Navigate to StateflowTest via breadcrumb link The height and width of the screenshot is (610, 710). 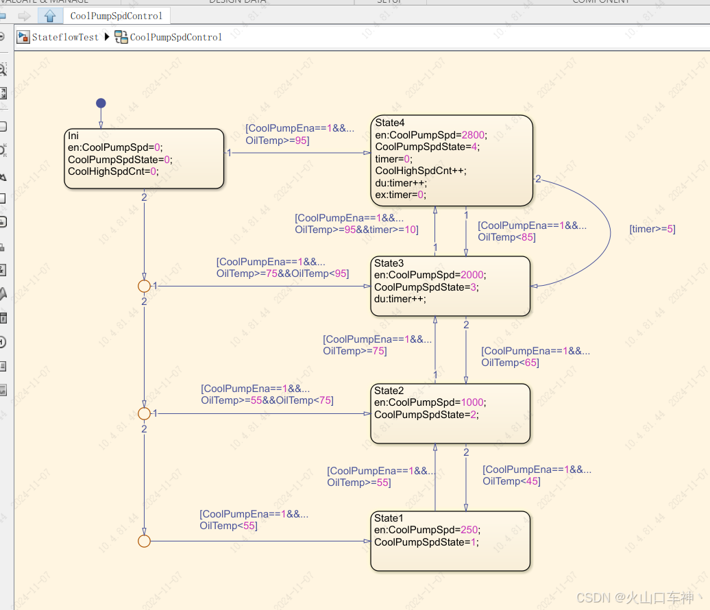tap(64, 38)
